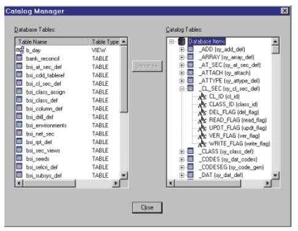Screen dimensions: 298x231
Task: Select the _CODES (sy_dat_codes) label
Action: [228, 159]
